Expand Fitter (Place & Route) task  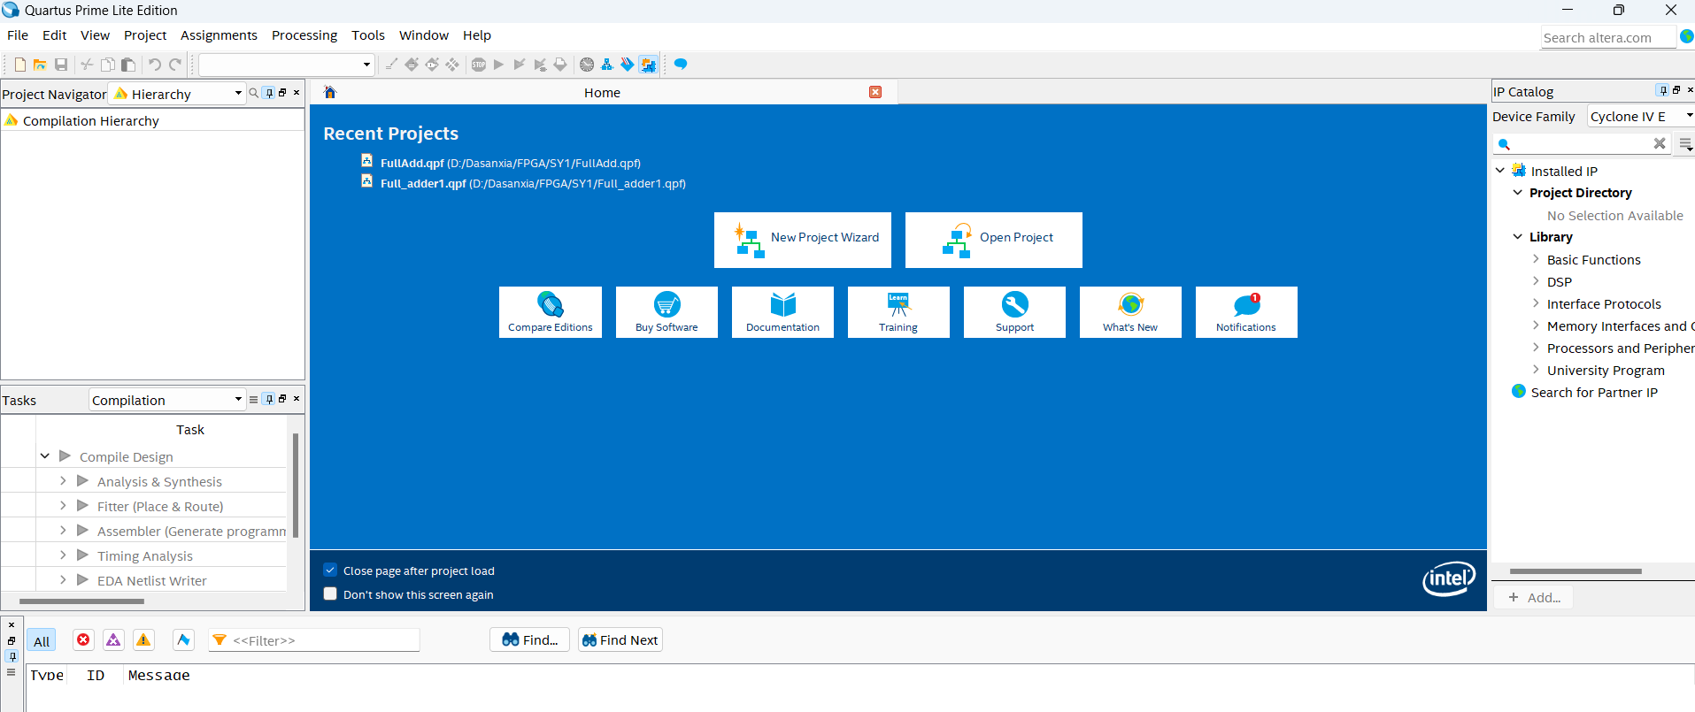tap(63, 506)
